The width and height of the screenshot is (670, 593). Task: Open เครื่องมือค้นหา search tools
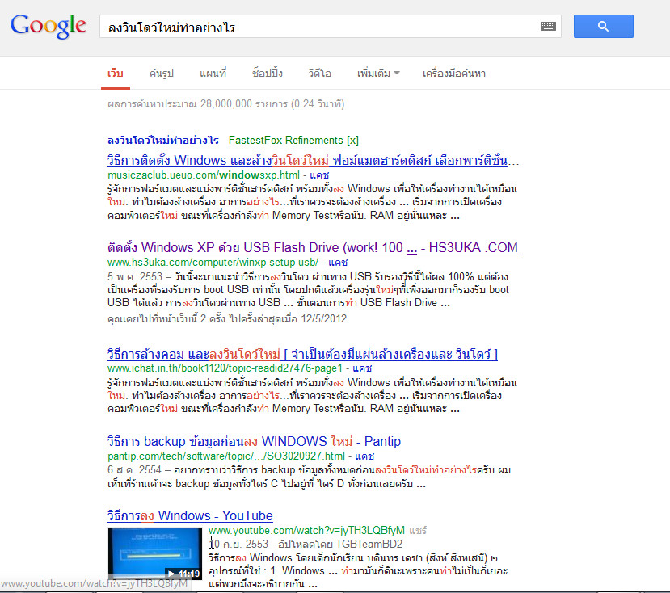[453, 73]
